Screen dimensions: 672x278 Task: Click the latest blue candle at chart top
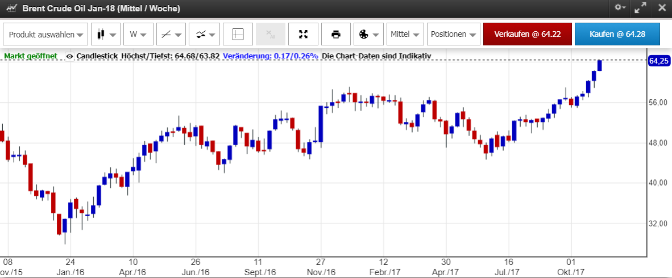(600, 65)
